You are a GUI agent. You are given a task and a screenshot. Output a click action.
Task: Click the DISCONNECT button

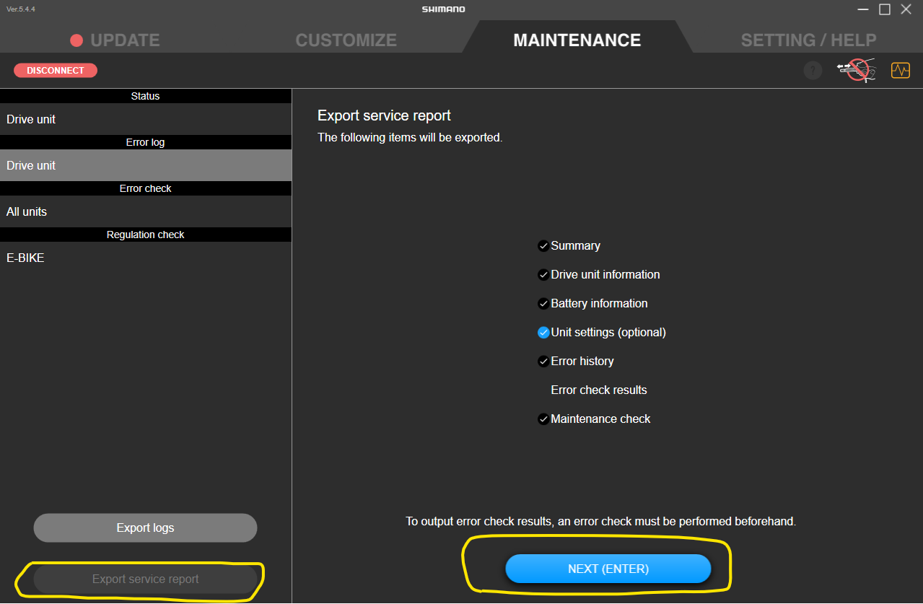tap(56, 71)
